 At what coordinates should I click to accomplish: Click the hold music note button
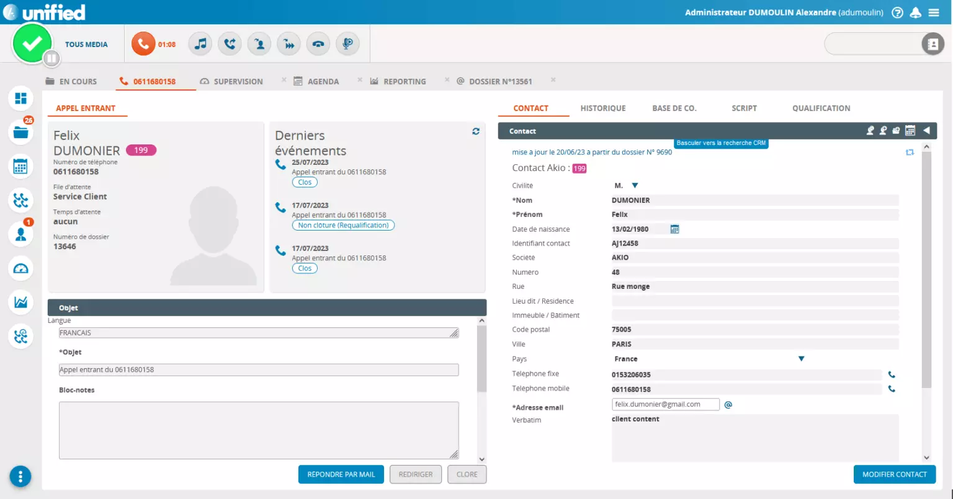coord(200,44)
